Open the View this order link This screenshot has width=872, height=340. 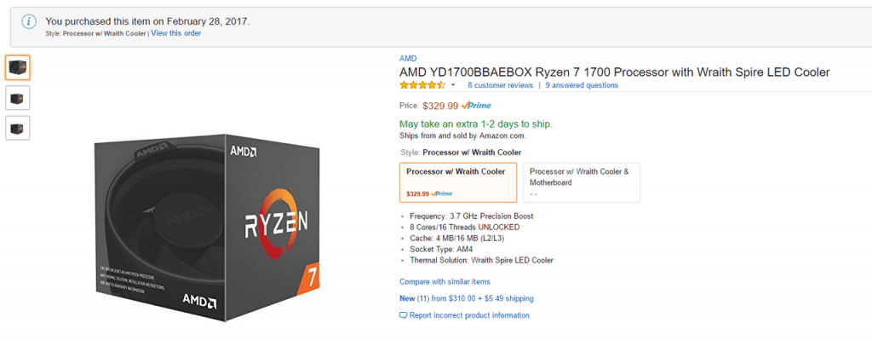point(176,33)
